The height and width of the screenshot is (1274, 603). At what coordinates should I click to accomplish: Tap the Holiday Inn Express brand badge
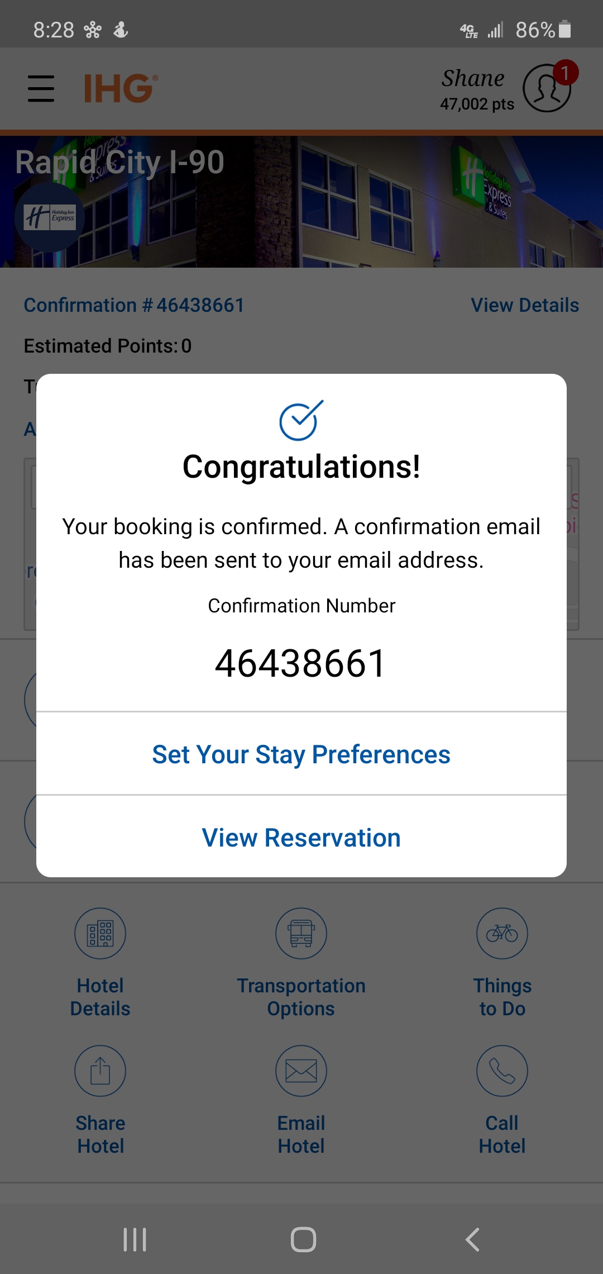click(x=50, y=217)
